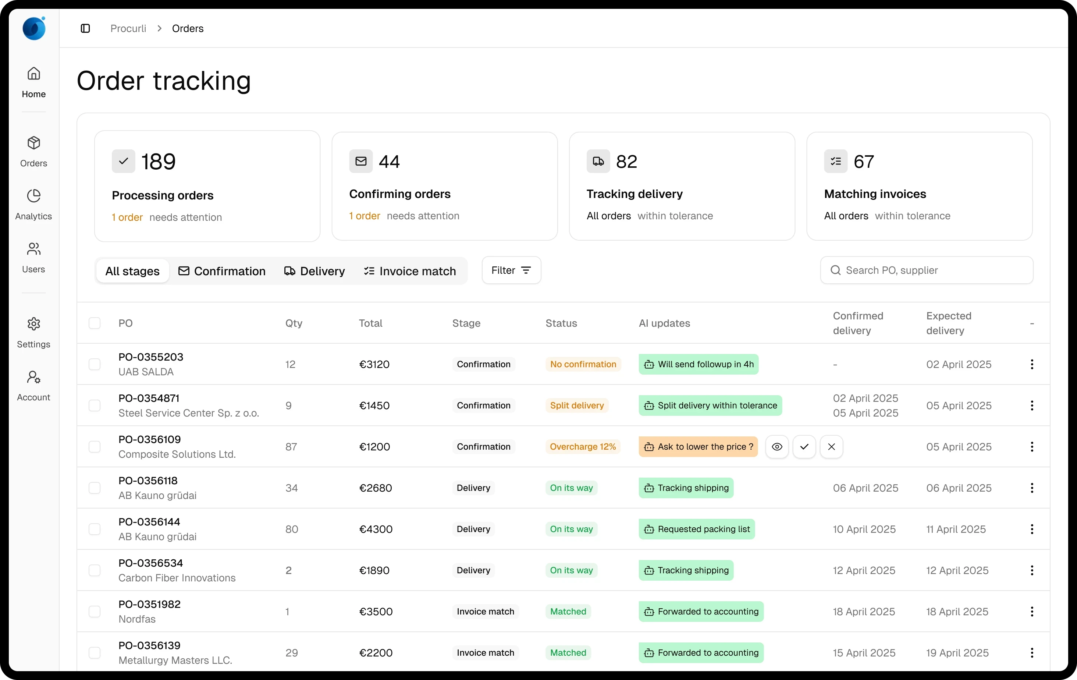The height and width of the screenshot is (680, 1077).
Task: Open more options for PO-0356534
Action: [x=1032, y=570]
